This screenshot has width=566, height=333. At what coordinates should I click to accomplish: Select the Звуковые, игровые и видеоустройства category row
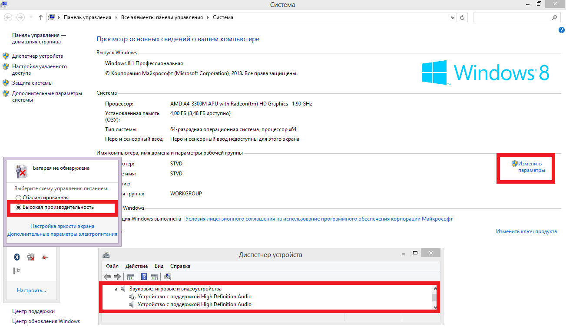175,289
